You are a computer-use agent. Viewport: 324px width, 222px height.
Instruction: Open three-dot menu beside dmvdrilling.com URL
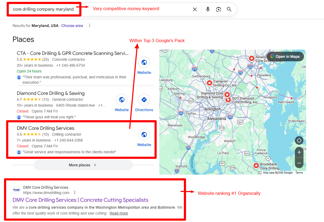pos(75,192)
